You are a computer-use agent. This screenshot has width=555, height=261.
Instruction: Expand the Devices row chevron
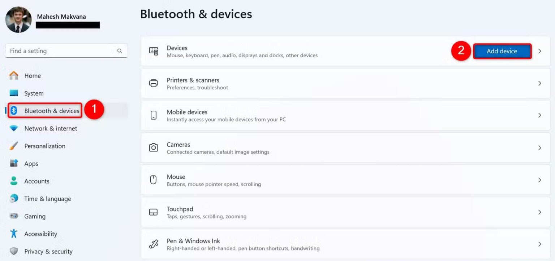point(540,51)
